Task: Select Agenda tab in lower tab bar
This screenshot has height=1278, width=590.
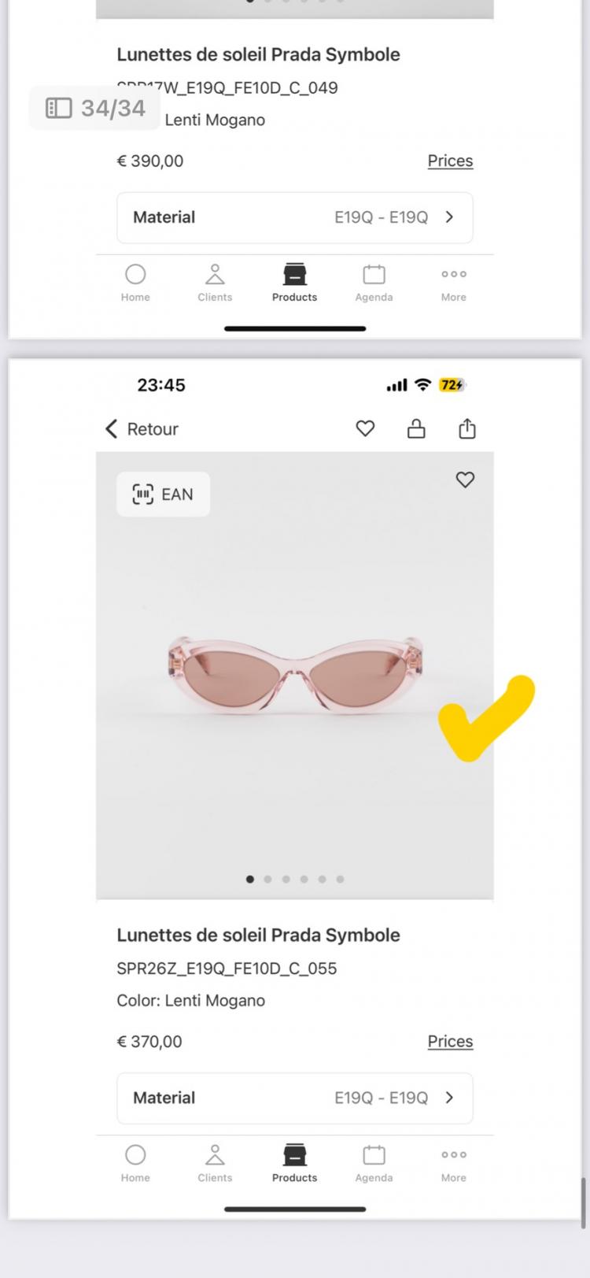Action: pos(374,1161)
